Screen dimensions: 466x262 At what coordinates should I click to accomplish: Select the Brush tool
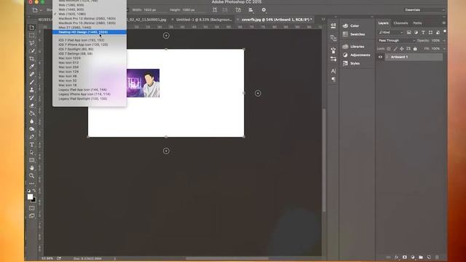coord(32,82)
